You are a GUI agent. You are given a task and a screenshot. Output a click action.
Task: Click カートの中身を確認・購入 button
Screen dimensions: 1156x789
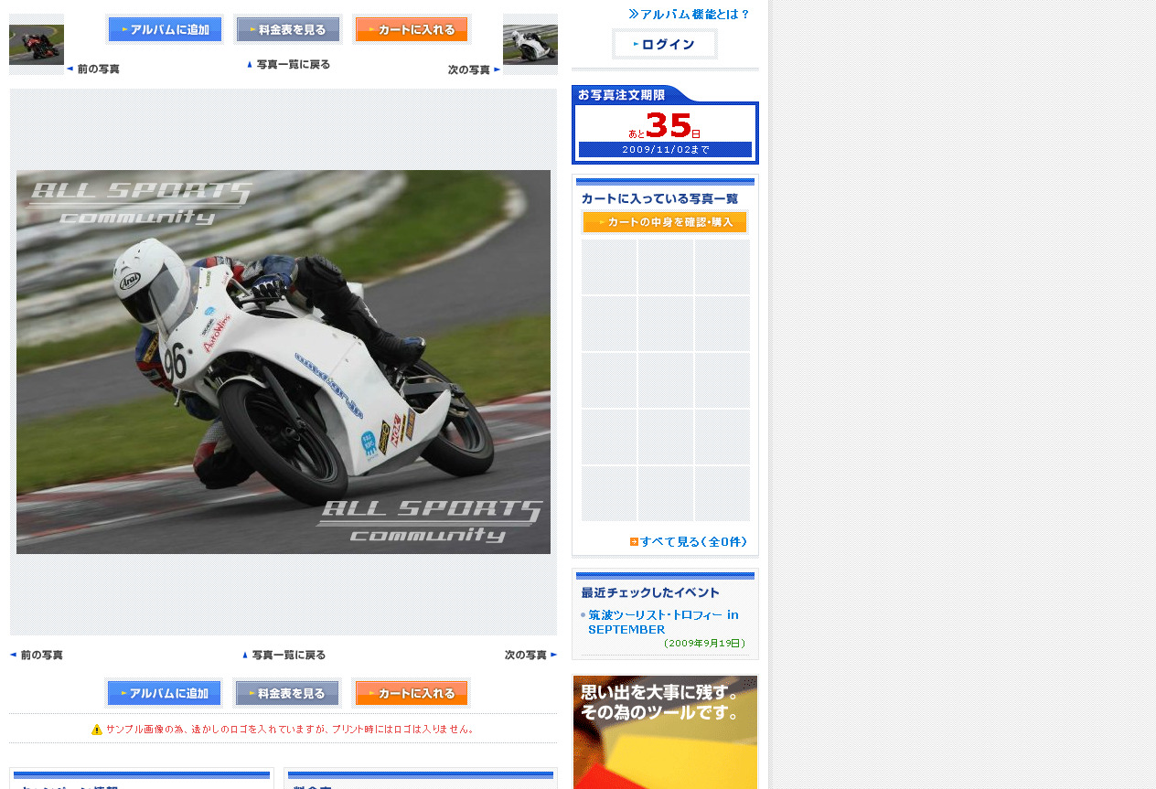665,222
